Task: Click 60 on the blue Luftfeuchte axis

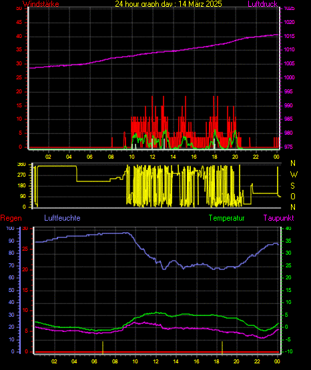Action: point(11,277)
